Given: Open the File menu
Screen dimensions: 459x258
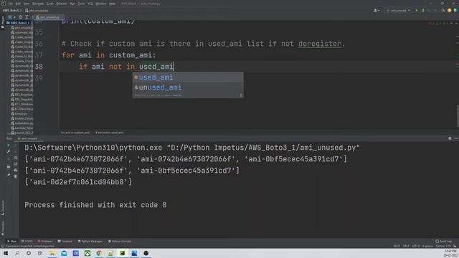Looking at the screenshot, I should [x=11, y=4].
